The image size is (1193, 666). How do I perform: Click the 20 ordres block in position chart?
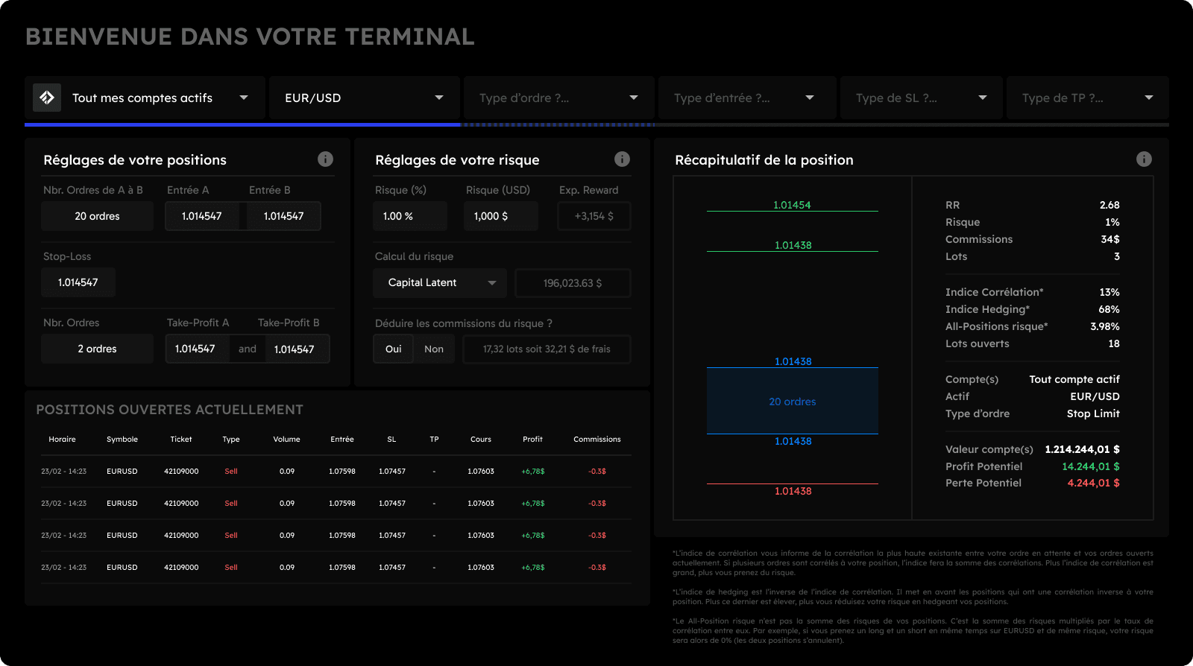click(x=792, y=402)
